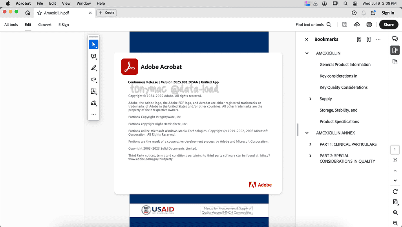Switch to the Convert tab
Image resolution: width=402 pixels, height=227 pixels.
[45, 25]
